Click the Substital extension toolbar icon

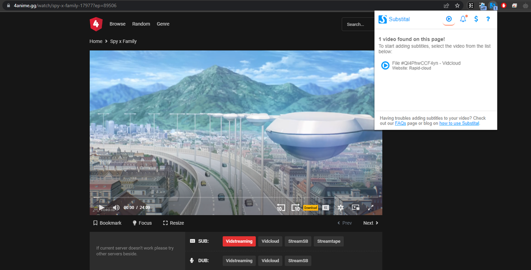493,6
